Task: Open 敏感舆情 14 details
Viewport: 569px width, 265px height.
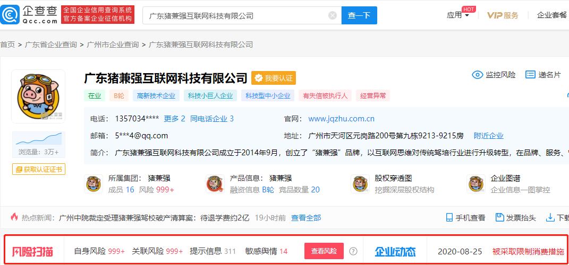Action: click(x=266, y=251)
